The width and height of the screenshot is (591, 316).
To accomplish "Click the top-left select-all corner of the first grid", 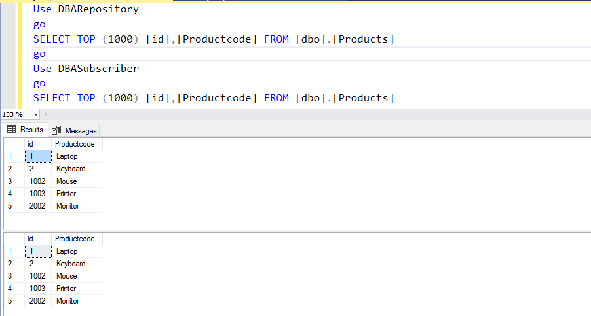I will click(x=12, y=144).
